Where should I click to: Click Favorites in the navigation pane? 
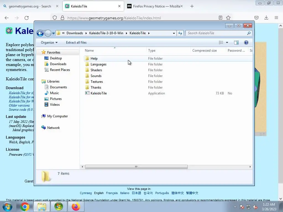coord(54,52)
